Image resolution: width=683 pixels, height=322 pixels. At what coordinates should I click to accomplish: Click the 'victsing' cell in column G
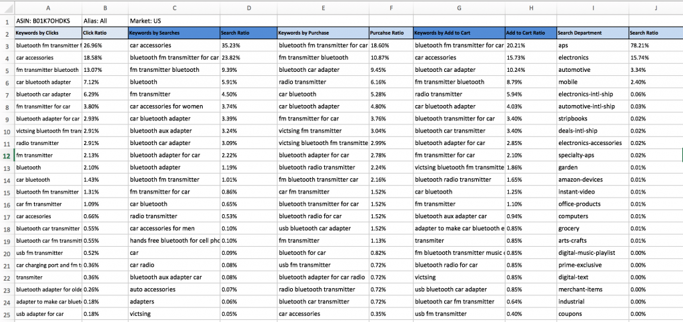click(459, 277)
